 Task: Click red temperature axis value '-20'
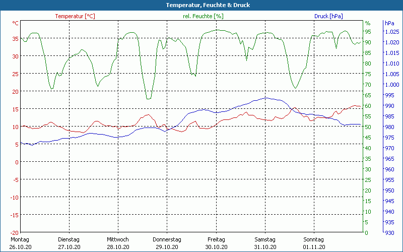coord(15,233)
